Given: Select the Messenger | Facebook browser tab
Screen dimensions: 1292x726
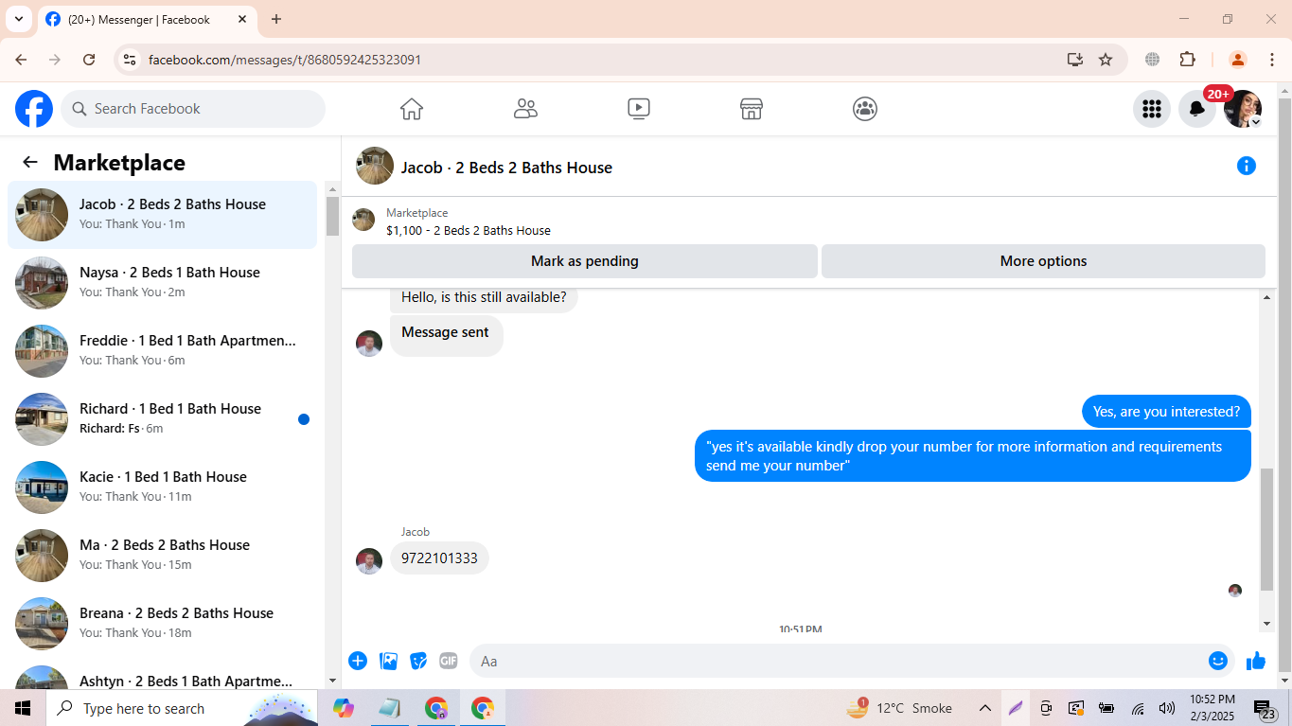Looking at the screenshot, I should tap(147, 19).
